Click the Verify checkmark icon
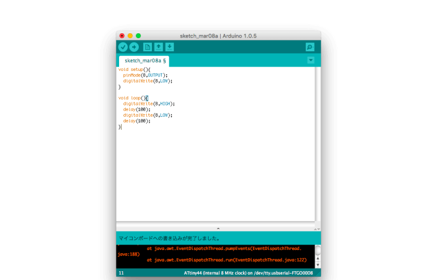This screenshot has width=437, height=280. click(x=123, y=47)
